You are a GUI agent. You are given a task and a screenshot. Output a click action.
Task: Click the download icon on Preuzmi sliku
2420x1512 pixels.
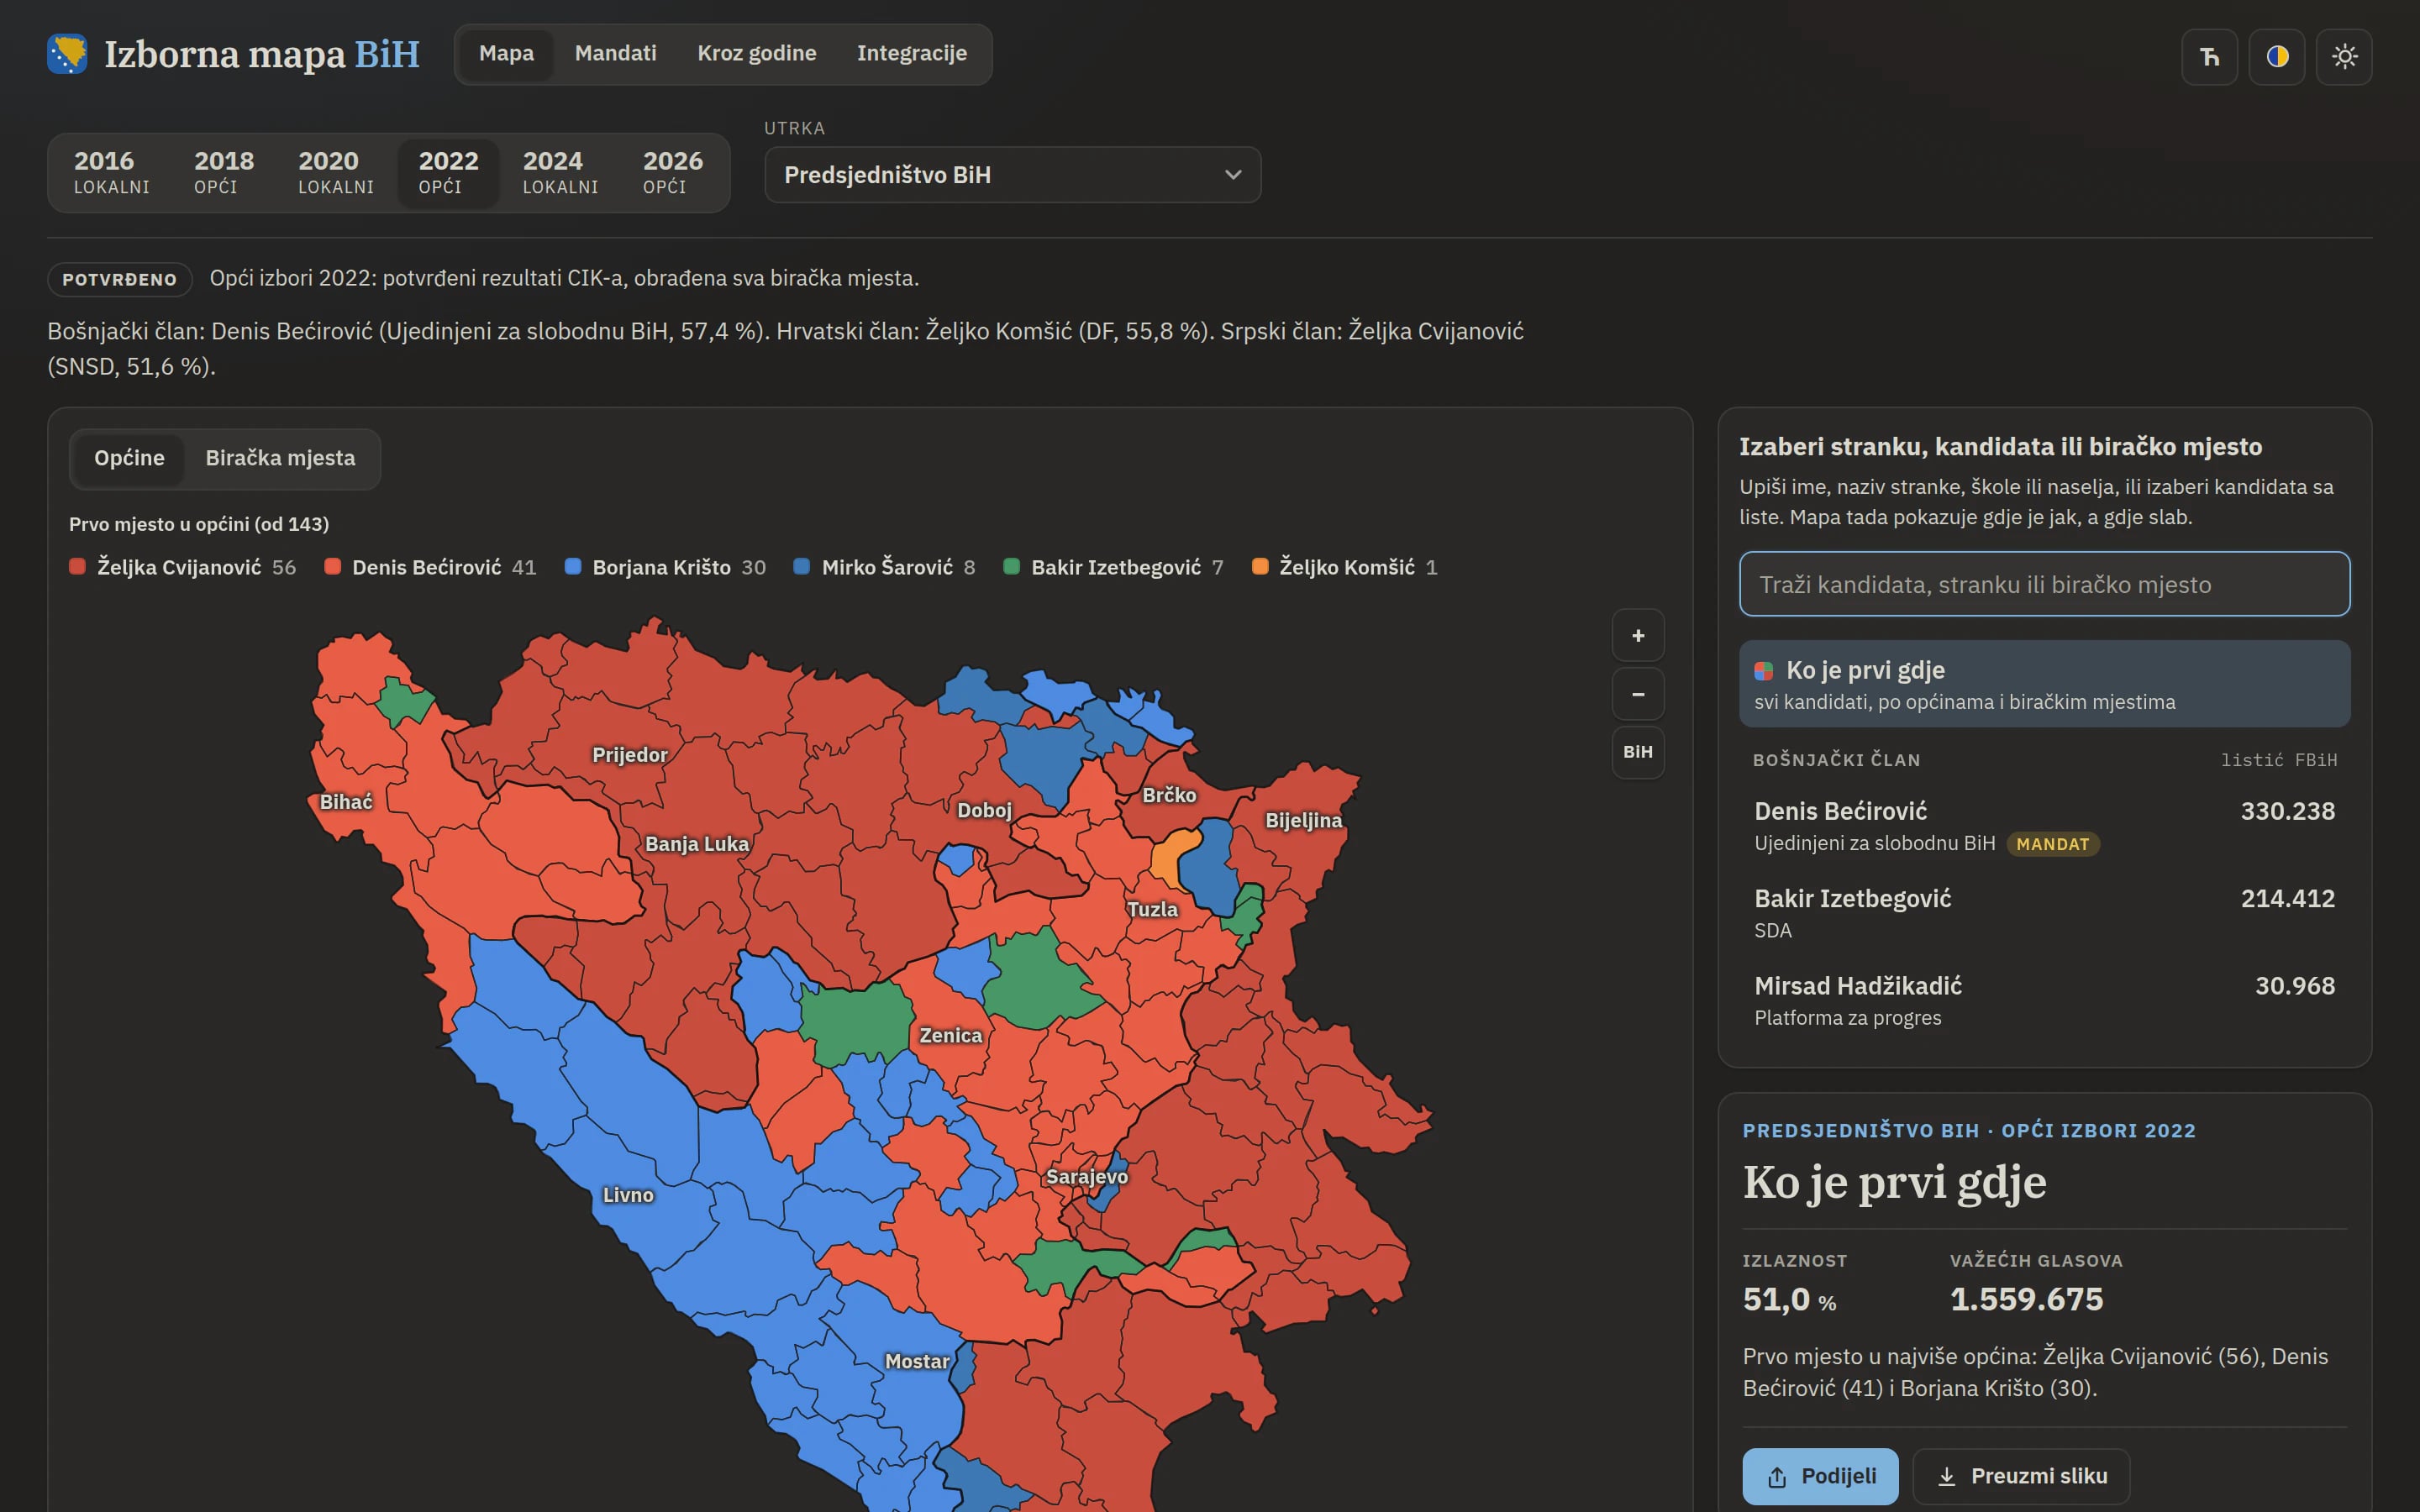tap(1946, 1477)
